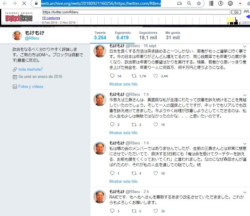The width and height of the screenshot is (250, 216).
Task: Click the round face extension icon
Action: tap(230, 3)
